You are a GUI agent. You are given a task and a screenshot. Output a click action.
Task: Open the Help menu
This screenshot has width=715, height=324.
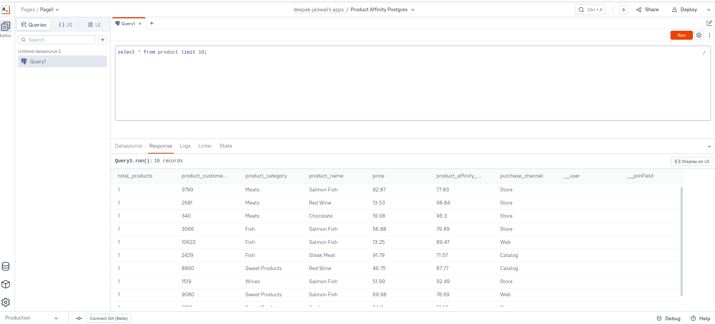[700, 318]
